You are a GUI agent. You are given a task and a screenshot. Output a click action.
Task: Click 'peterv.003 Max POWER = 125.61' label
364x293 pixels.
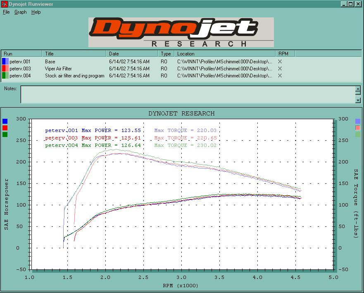tap(93, 138)
